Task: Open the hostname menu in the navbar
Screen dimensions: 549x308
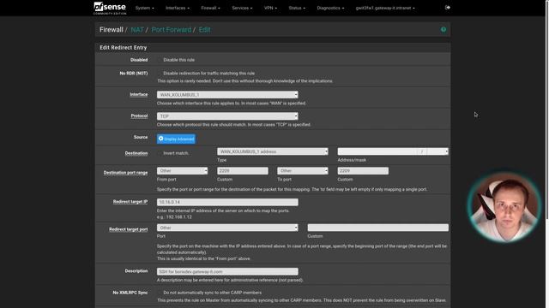Action: (x=385, y=8)
